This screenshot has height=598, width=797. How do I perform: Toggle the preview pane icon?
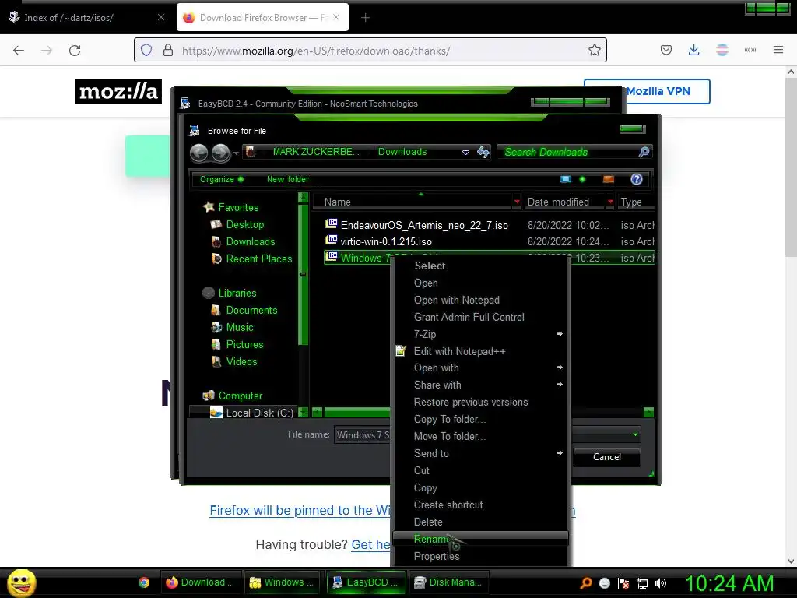point(609,179)
